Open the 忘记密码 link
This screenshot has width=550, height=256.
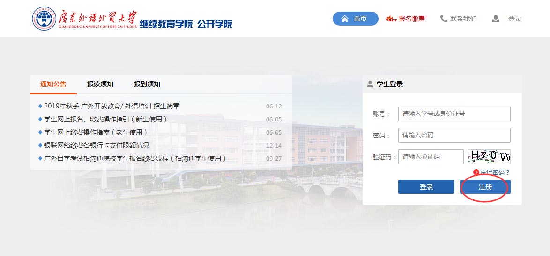pyautogui.click(x=495, y=172)
